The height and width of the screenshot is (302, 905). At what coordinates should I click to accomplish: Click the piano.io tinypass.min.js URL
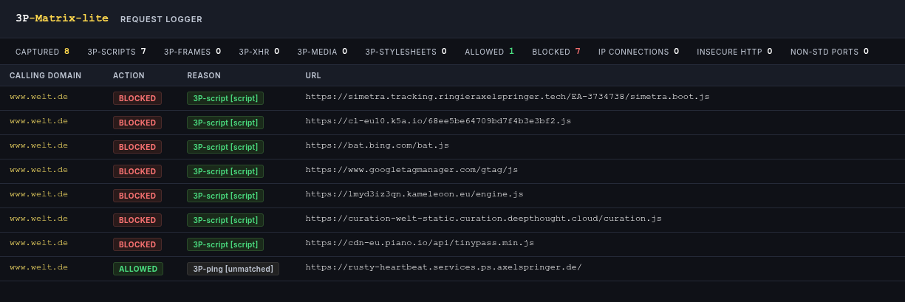coord(420,243)
